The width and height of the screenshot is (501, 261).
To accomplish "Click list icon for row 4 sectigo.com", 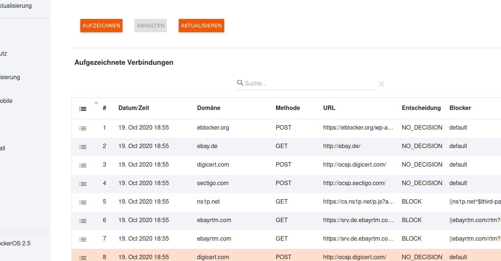I will pos(83,184).
